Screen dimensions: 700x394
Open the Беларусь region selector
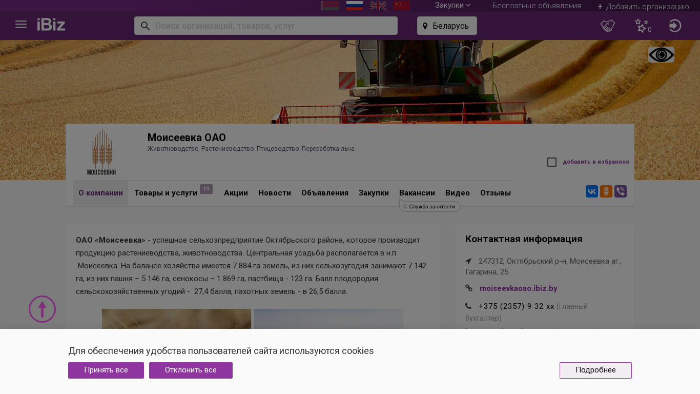point(447,26)
